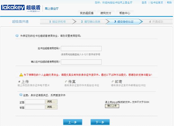Click the yellow warning triangle icon
This screenshot has height=126, width=174.
coord(21,75)
